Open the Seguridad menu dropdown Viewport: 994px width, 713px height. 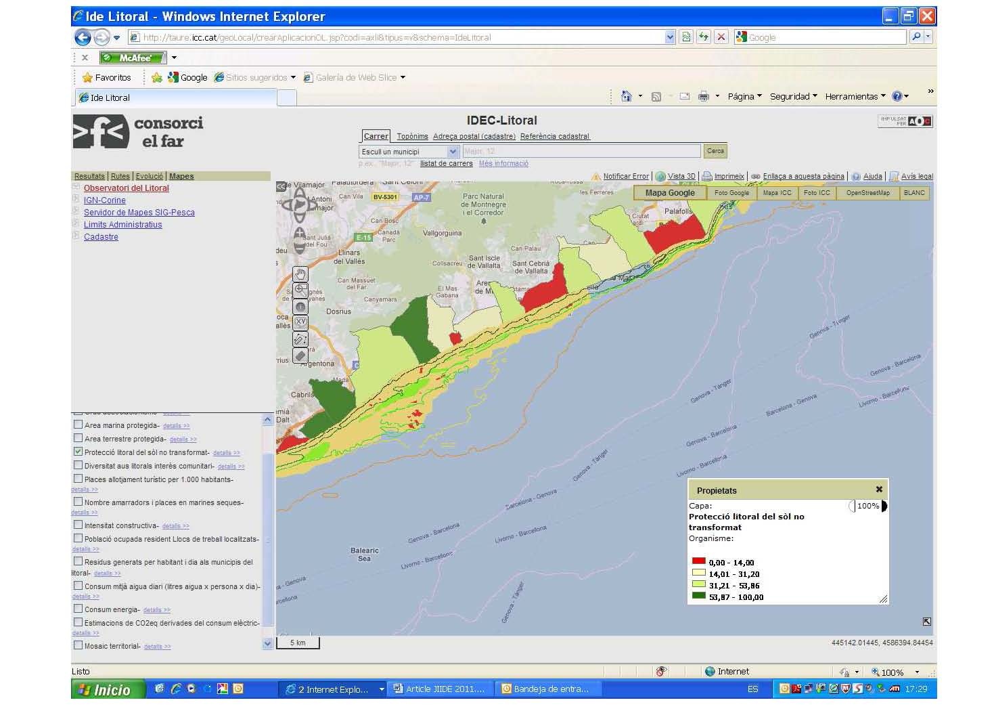coord(793,96)
